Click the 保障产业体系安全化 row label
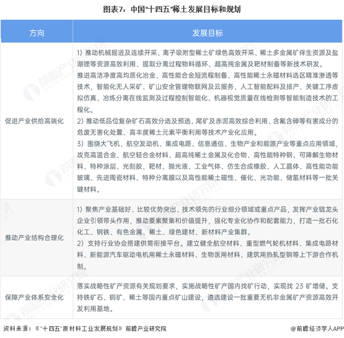 click(34, 297)
